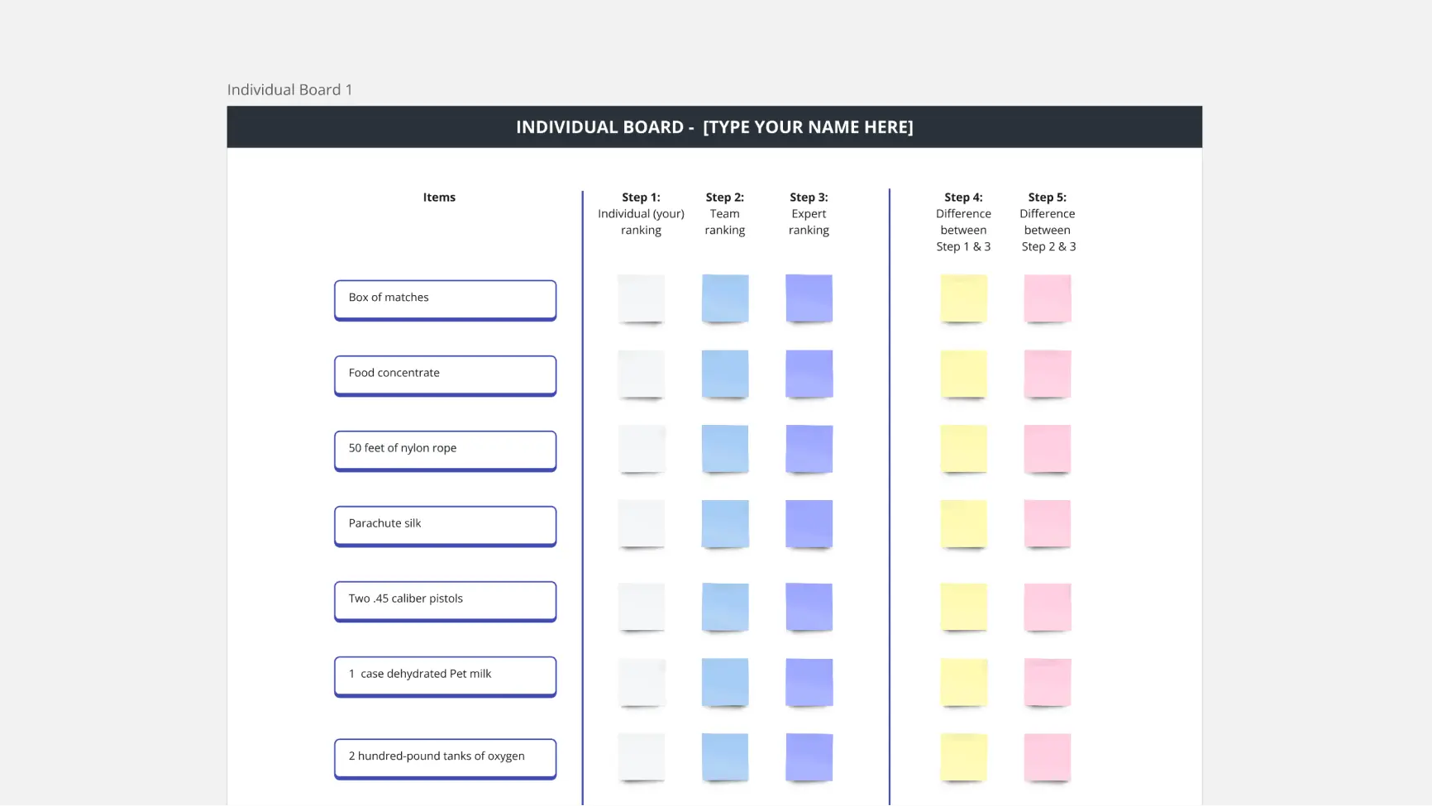
Task: Select white sticky note for tanks of oxygen row
Action: click(x=641, y=758)
